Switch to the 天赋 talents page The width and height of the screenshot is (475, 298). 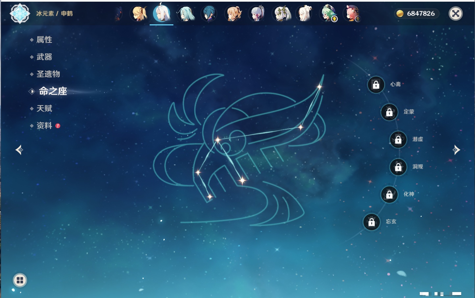44,108
